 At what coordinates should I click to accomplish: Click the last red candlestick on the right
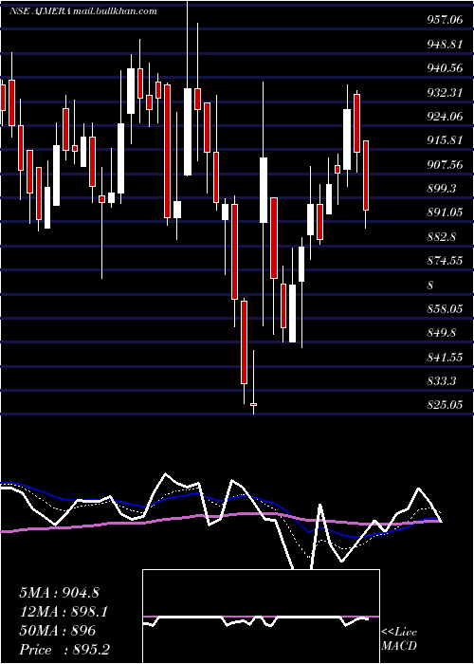(x=366, y=175)
